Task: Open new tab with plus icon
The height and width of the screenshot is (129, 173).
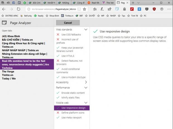Action: tap(133, 2)
